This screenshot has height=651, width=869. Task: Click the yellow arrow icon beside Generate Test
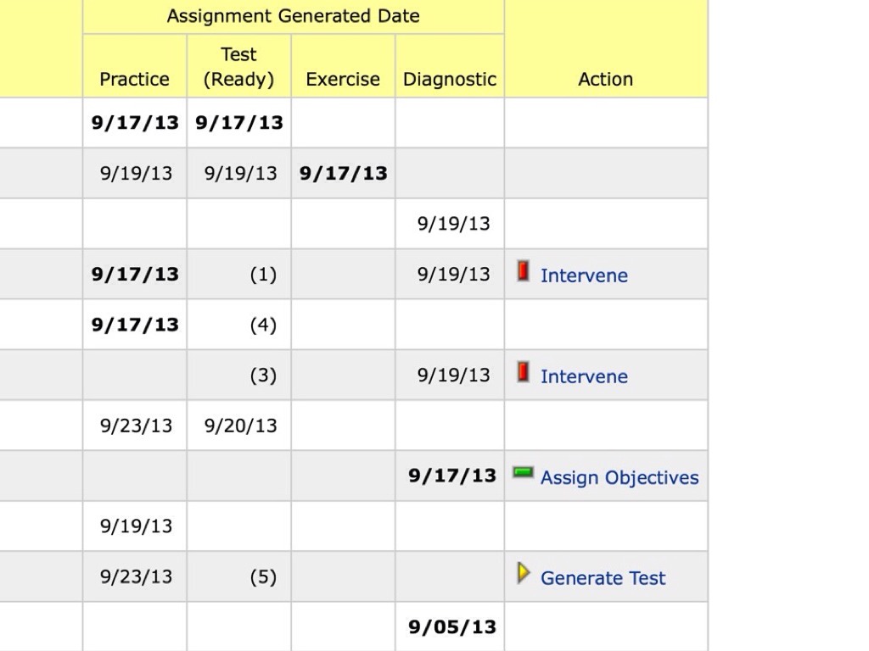[x=523, y=574]
